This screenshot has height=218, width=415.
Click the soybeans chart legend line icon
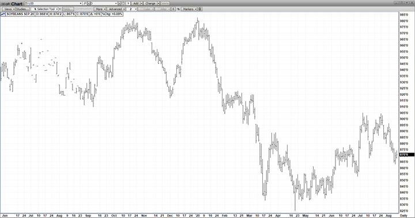click(3, 14)
